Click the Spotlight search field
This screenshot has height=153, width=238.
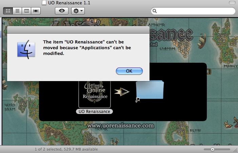tap(193, 11)
